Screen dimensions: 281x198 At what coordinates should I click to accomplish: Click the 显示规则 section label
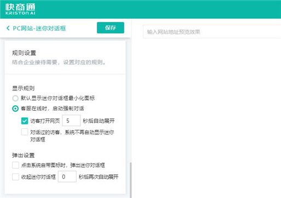(23, 88)
